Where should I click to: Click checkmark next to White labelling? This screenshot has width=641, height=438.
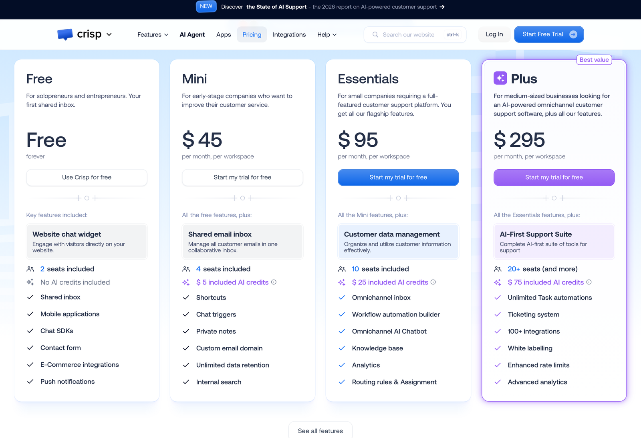(498, 348)
